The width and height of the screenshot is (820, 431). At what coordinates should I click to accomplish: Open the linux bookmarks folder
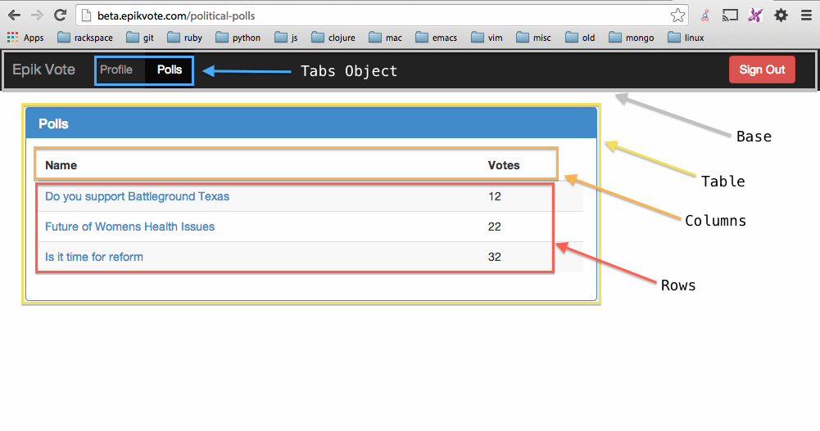click(686, 38)
